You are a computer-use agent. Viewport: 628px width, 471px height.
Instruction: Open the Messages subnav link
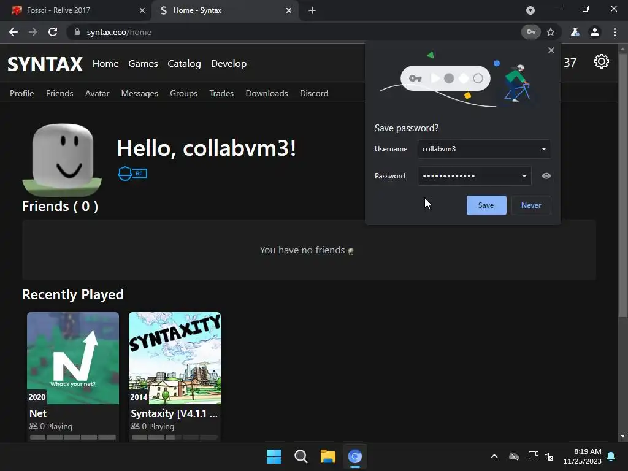click(140, 93)
